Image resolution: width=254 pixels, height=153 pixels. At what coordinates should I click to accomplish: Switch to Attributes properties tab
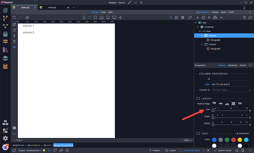click(233, 65)
